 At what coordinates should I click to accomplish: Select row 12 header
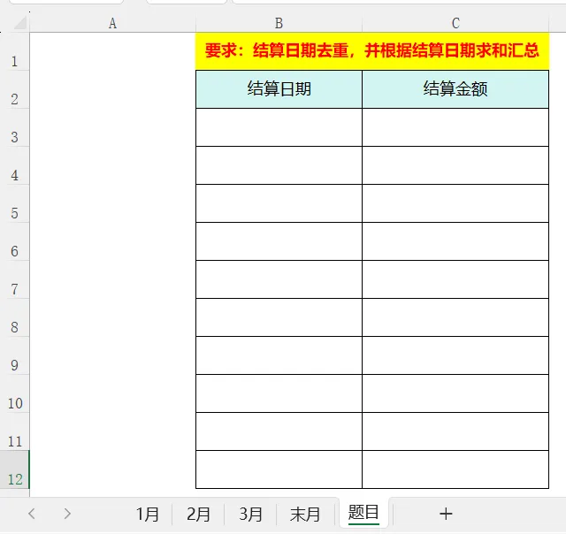tap(14, 469)
